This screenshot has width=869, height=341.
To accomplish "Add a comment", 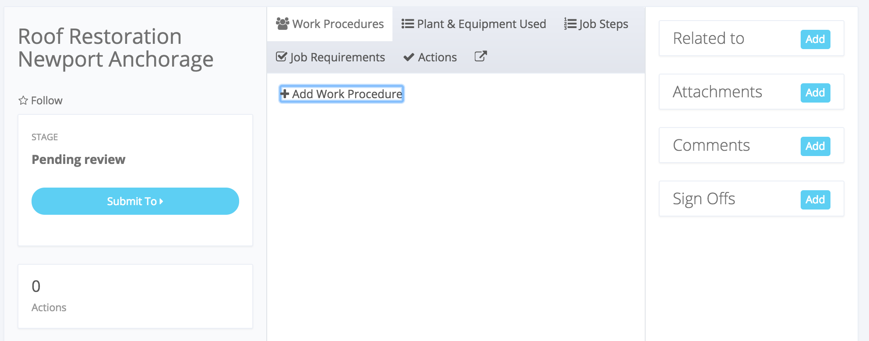I will pyautogui.click(x=815, y=146).
